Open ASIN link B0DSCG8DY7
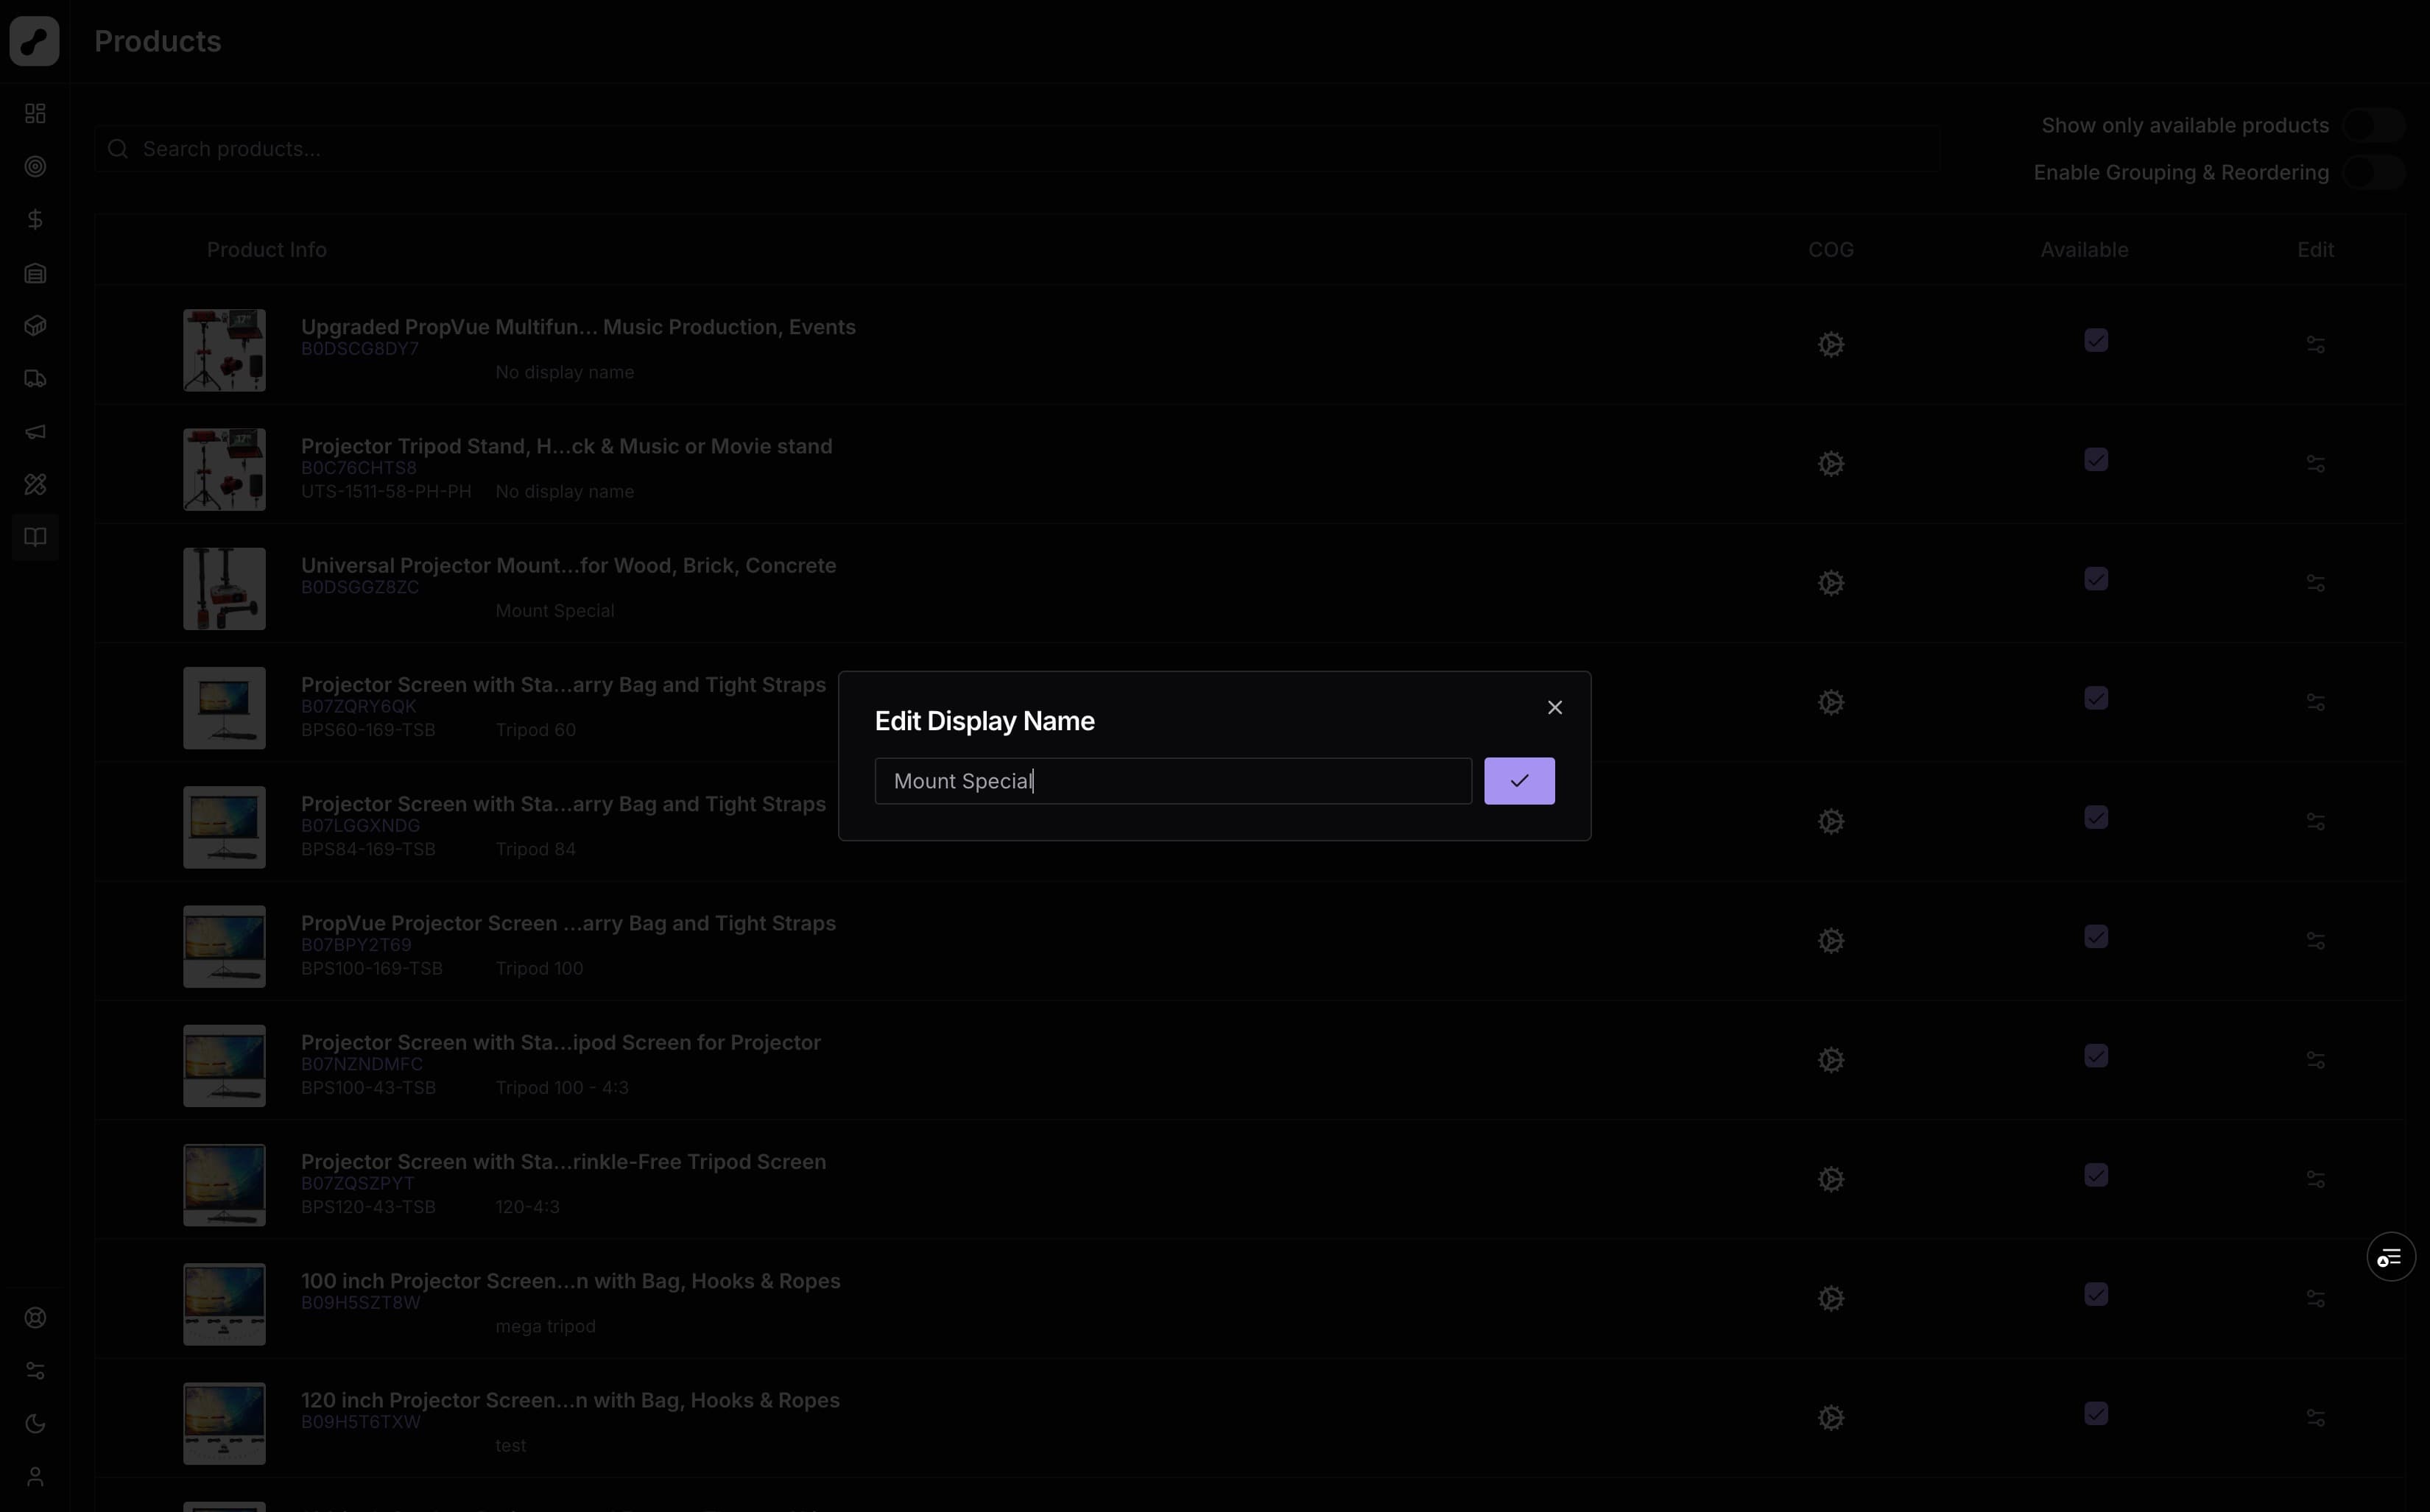This screenshot has height=1512, width=2430. pyautogui.click(x=360, y=349)
